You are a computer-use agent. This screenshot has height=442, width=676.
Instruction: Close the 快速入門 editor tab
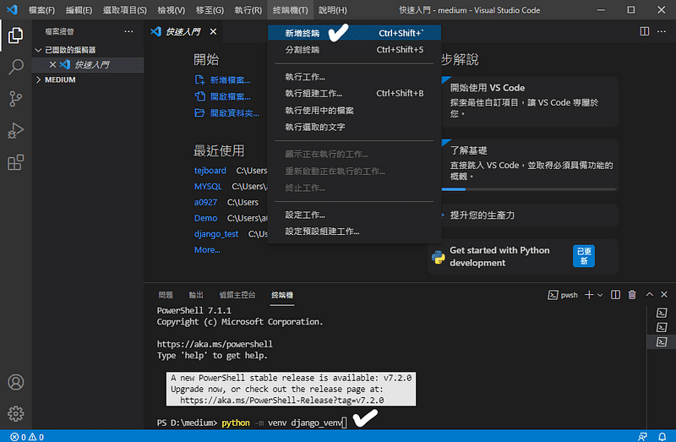coord(213,31)
